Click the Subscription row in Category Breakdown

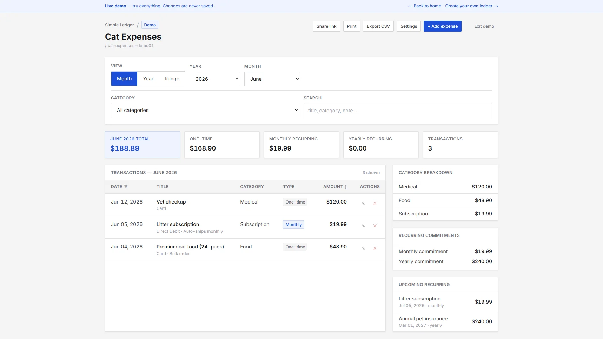[445, 214]
